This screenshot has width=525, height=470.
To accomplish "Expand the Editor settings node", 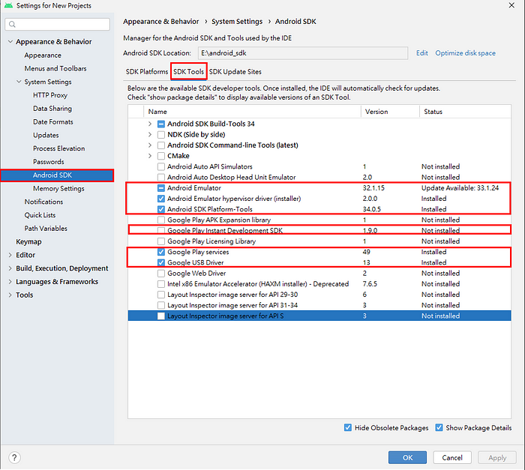I will 10,255.
